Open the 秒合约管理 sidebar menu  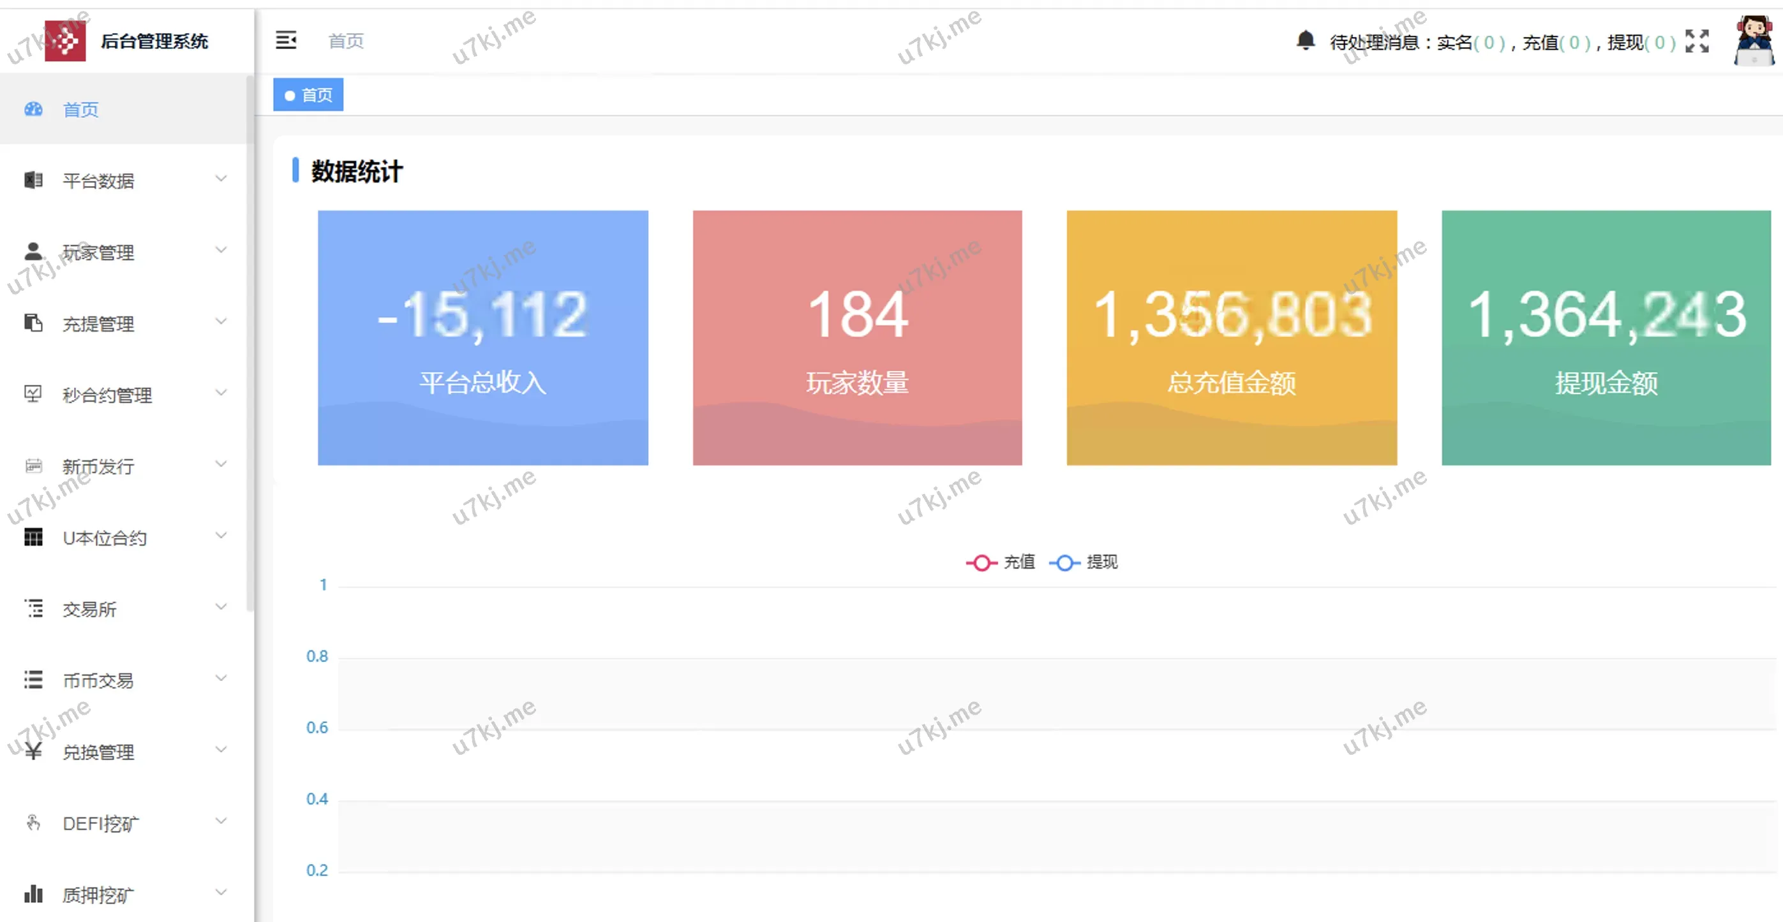(107, 395)
